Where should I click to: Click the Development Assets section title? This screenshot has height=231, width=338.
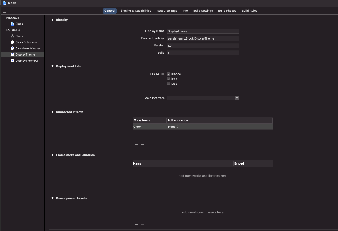click(71, 198)
